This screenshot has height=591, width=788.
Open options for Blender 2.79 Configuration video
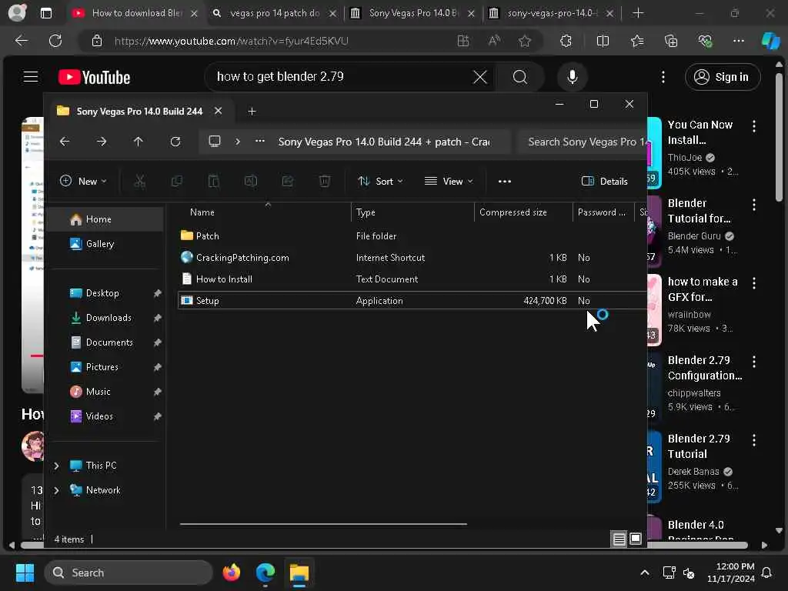754,362
